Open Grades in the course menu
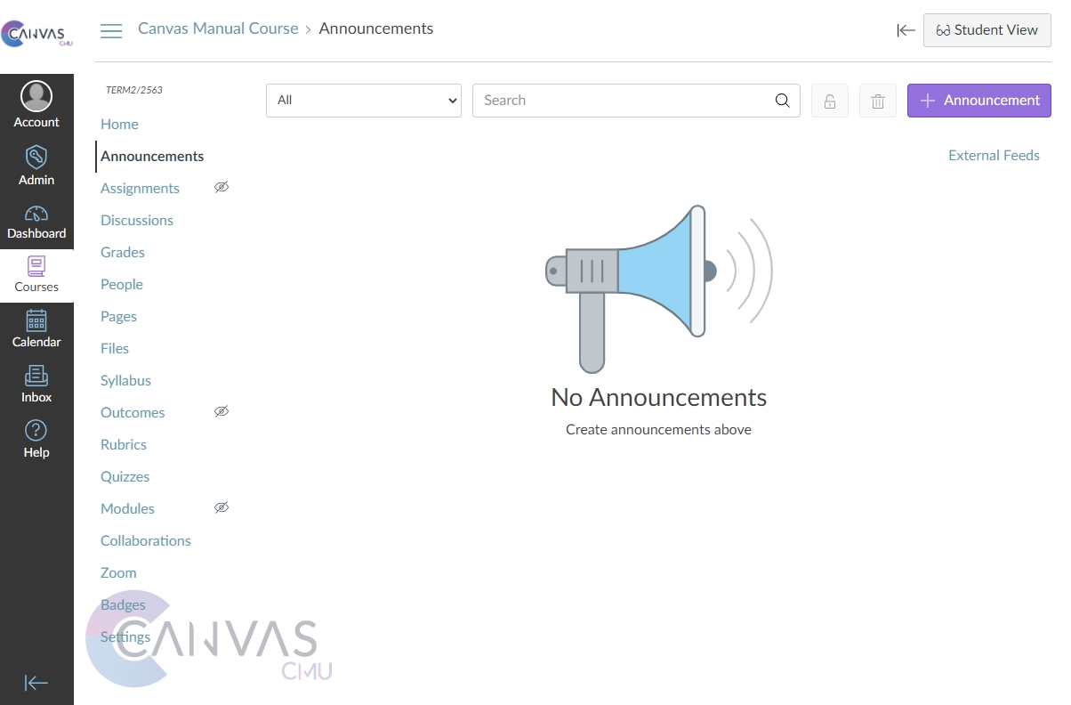Image resolution: width=1071 pixels, height=705 pixels. 123,252
